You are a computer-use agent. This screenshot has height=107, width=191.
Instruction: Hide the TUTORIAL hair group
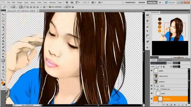152,89
